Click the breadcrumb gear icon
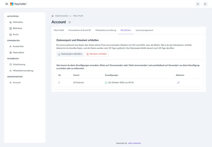The height and width of the screenshot is (147, 212). click(52, 16)
